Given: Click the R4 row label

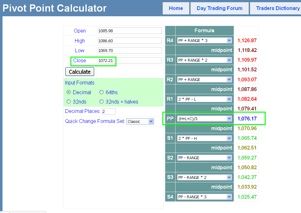Looking at the screenshot, I should 170,40.
